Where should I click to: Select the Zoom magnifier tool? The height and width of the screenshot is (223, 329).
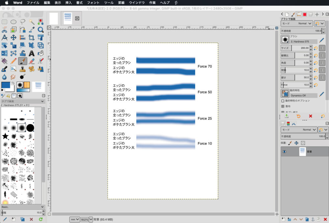click(40, 30)
